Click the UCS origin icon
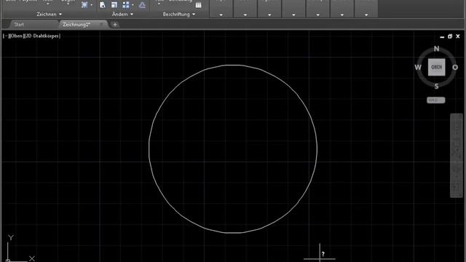Image resolution: width=466 pixels, height=262 pixels. tap(8, 261)
